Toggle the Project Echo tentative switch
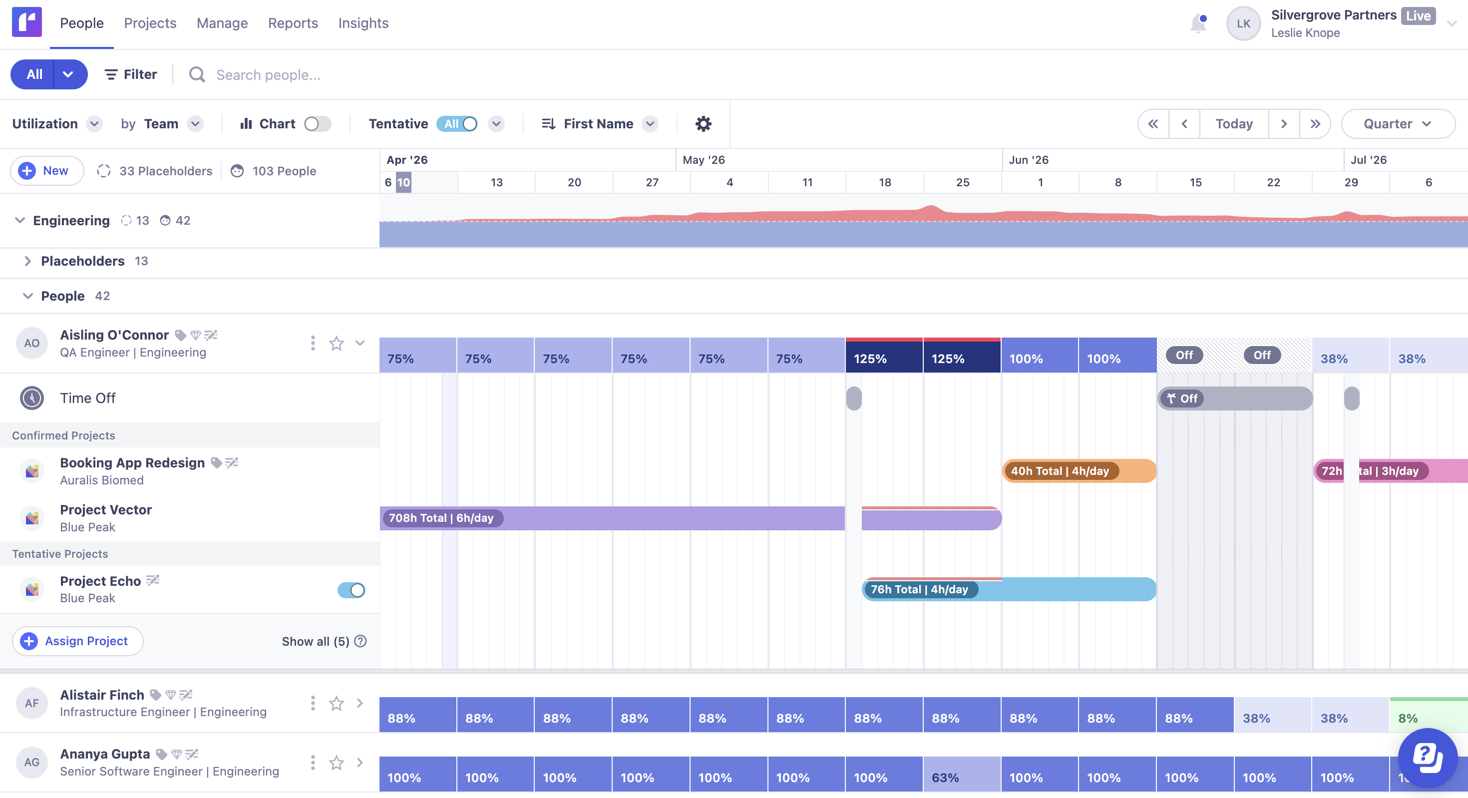The height and width of the screenshot is (798, 1468). (x=351, y=590)
